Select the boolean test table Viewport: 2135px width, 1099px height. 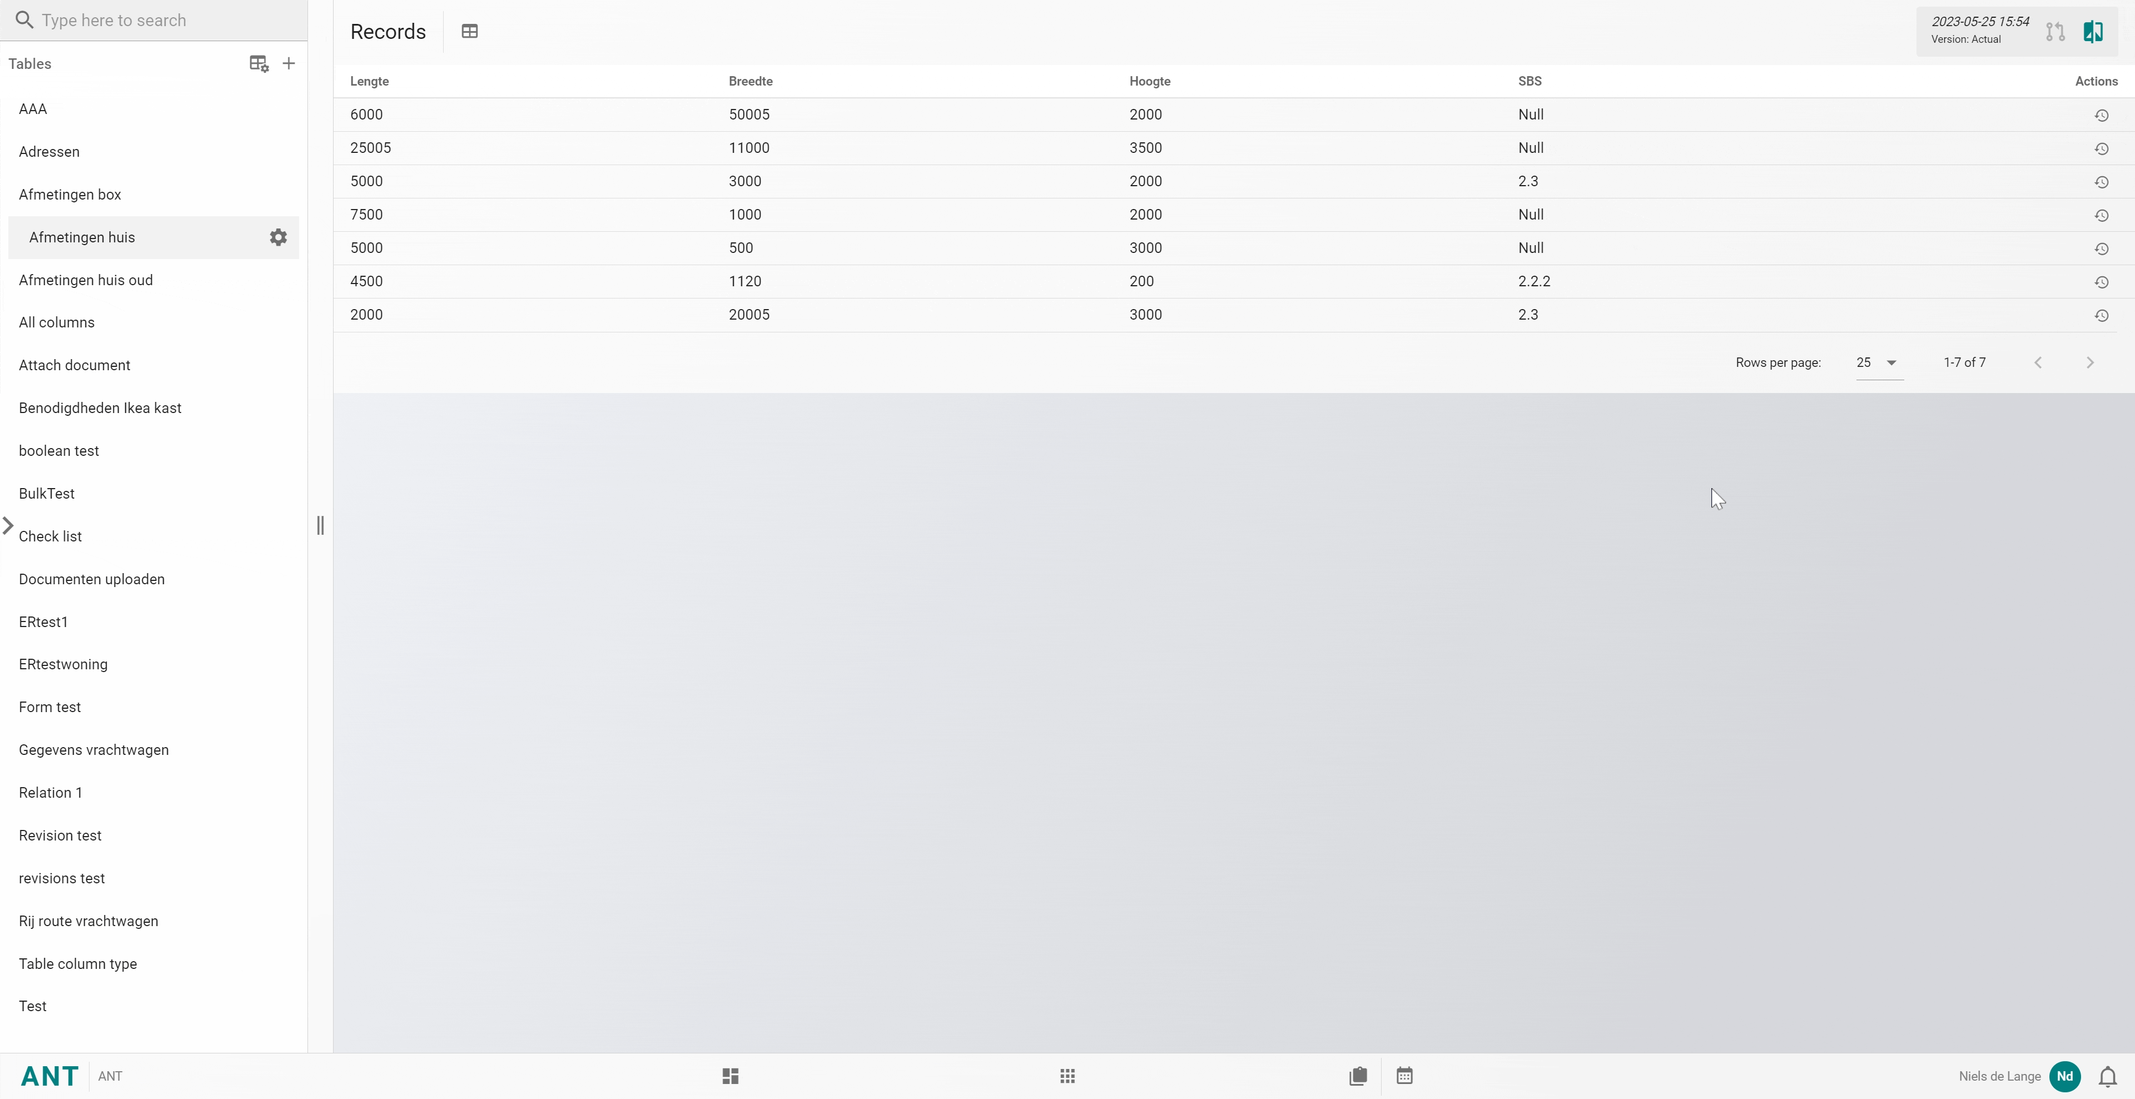click(153, 451)
